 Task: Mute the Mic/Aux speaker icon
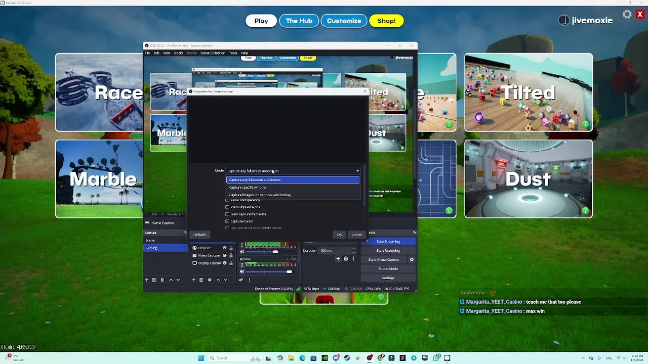242,271
